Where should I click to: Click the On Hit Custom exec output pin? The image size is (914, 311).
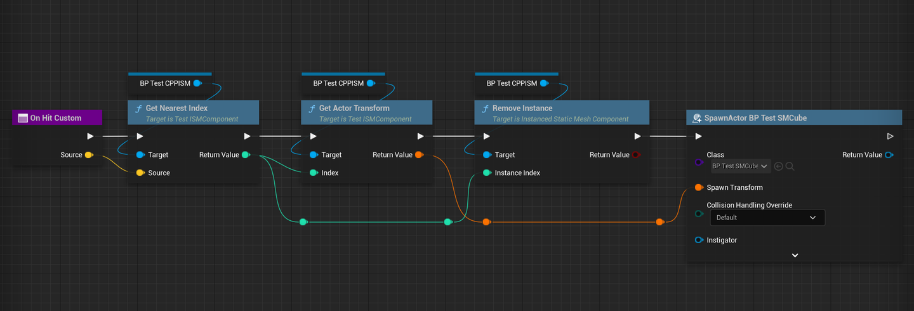90,136
